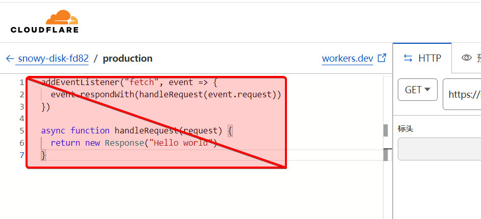Image resolution: width=481 pixels, height=219 pixels.
Task: Click the back arrow beside snowy-disk-fd82
Action: point(10,59)
